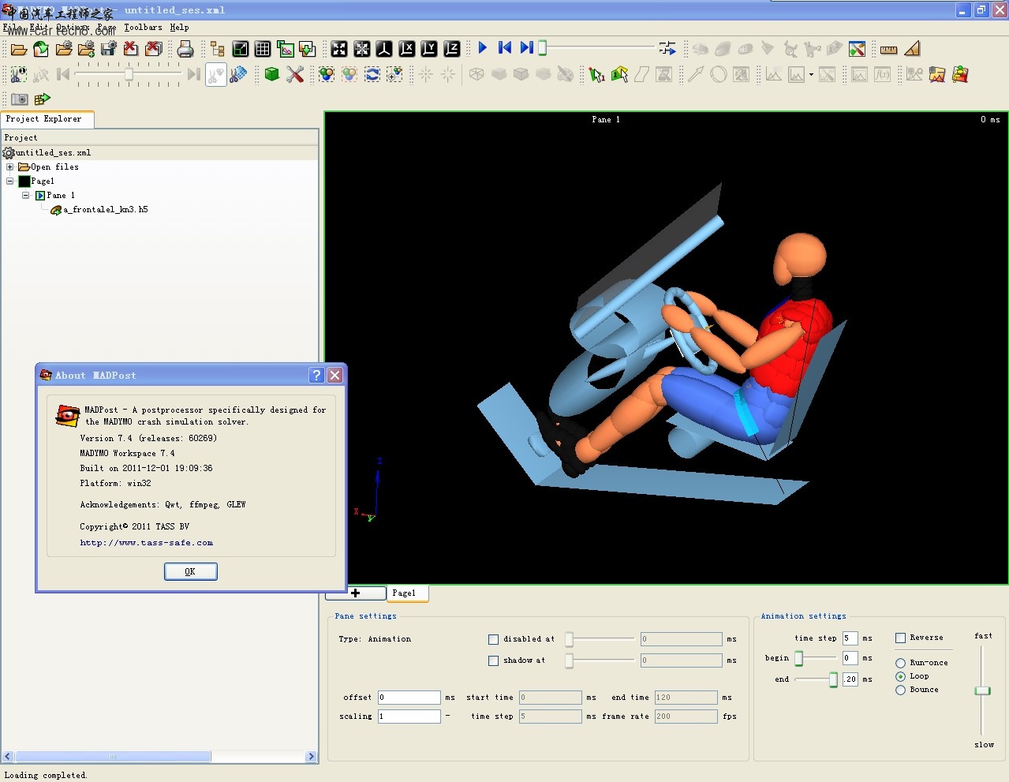
Task: Select the Run-once radio button
Action: (900, 663)
